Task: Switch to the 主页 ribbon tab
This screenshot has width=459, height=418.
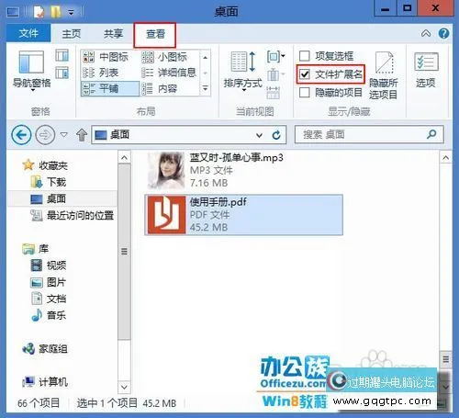Action: [x=72, y=33]
